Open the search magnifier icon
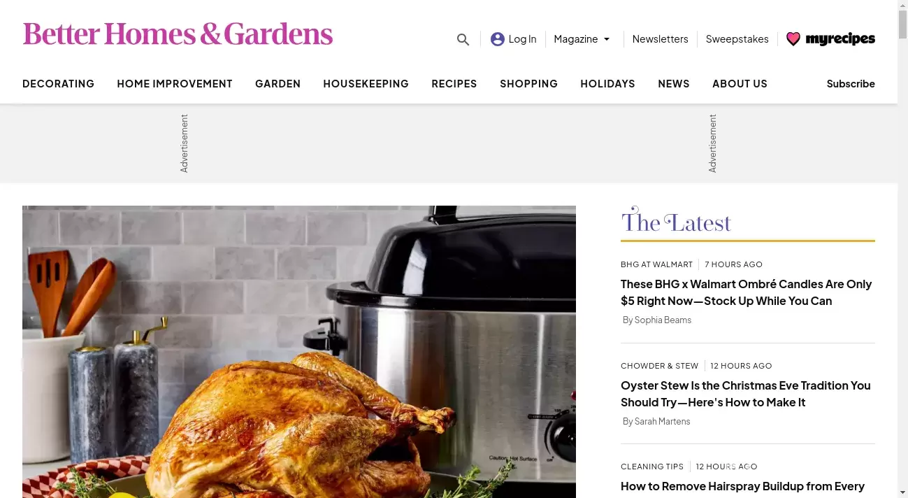908x498 pixels. 463,40
